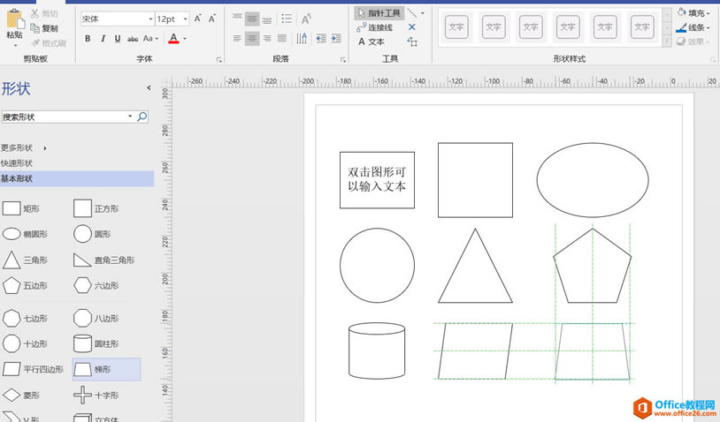Viewport: 720px width, 422px height.
Task: Open the drawing tool dropdown arrow beside line tool
Action: [x=423, y=13]
